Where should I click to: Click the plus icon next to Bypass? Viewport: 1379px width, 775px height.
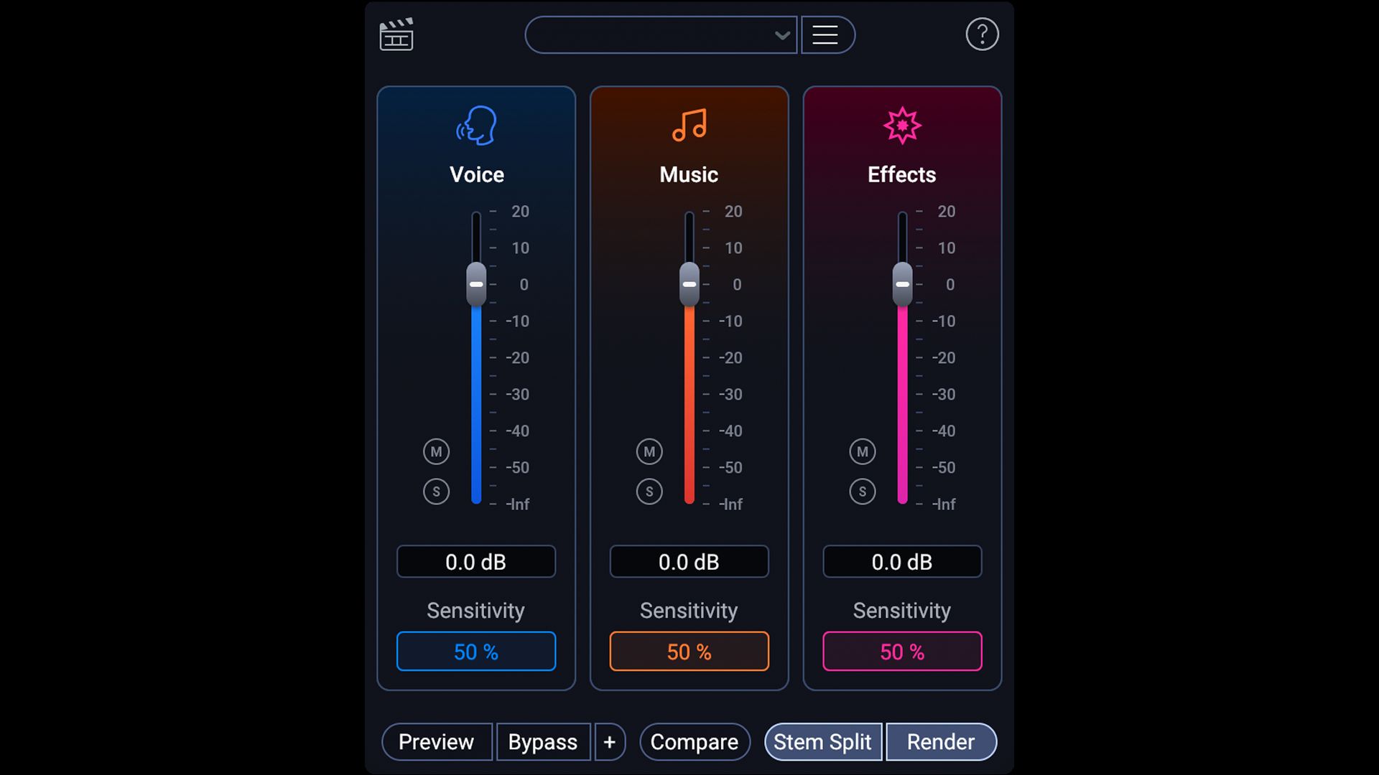609,742
